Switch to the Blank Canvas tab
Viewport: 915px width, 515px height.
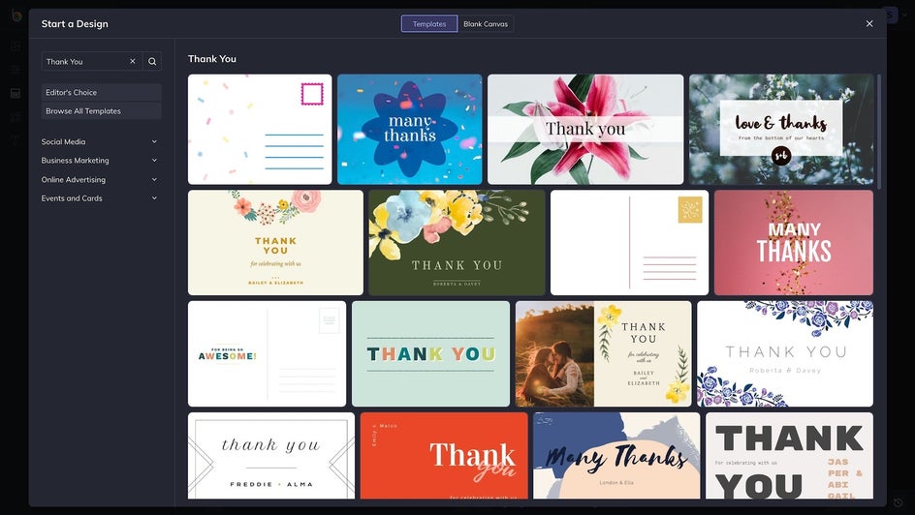[486, 23]
